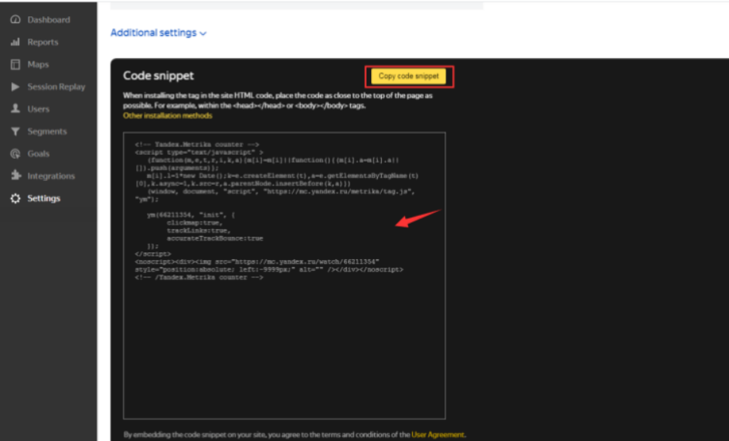Click the Goals target icon
Image resolution: width=729 pixels, height=441 pixels.
tap(15, 153)
